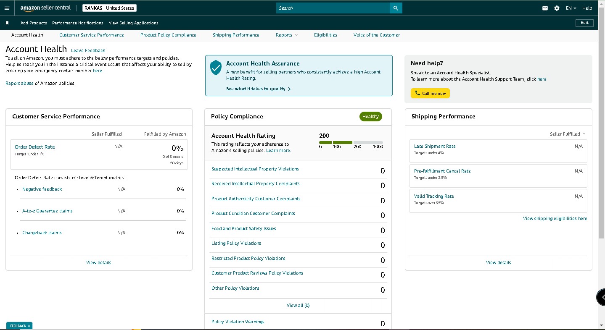Click View details under Customer Service Performance

(99, 262)
